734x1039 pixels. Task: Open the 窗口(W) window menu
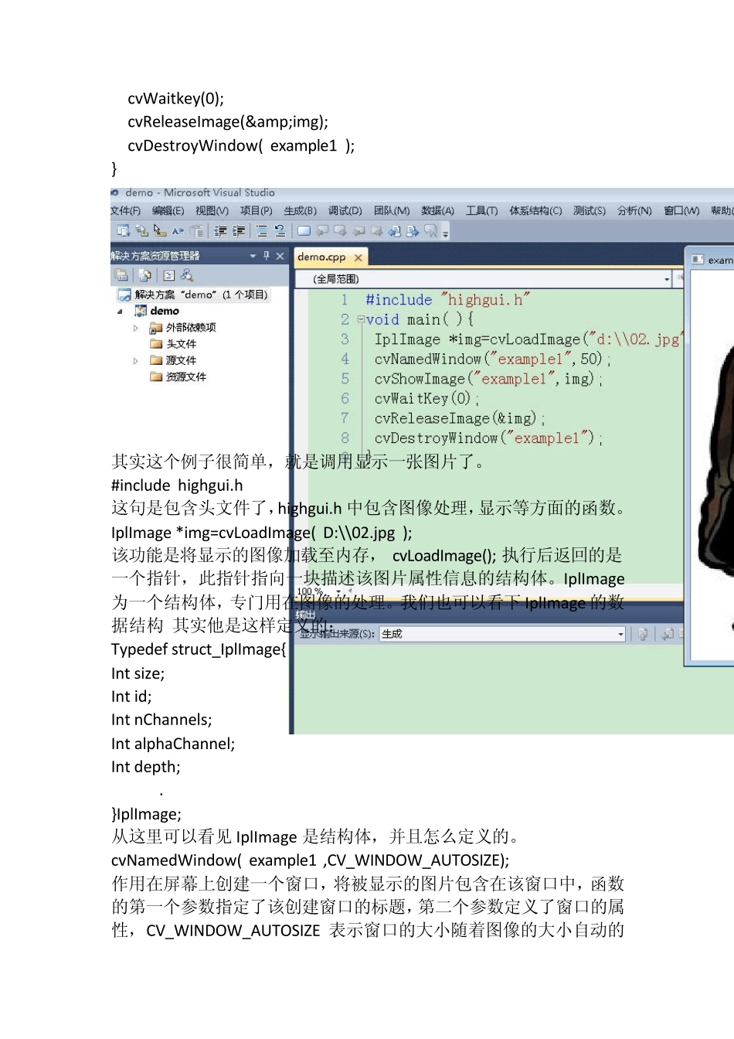[x=681, y=210]
